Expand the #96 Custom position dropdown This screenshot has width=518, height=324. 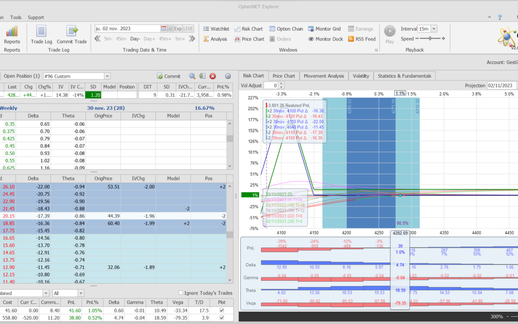coord(107,76)
